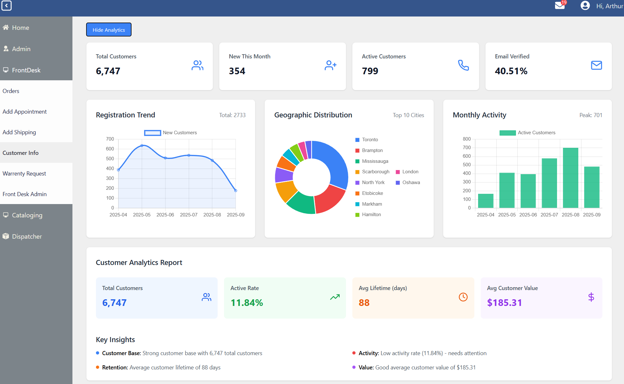Toggle Active Customers dataset in bar chart
Viewport: 624px width, 384px height.
[527, 133]
